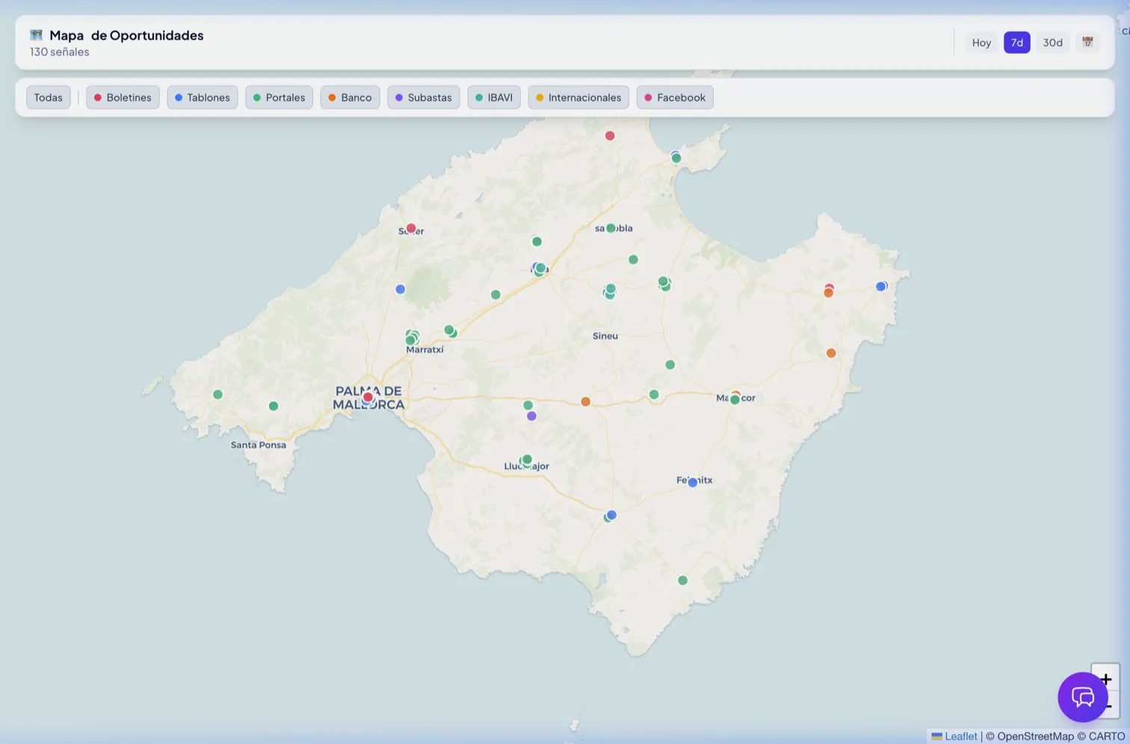The height and width of the screenshot is (744, 1130).
Task: Open the chat widget via purple speech bubbles icon
Action: (1083, 697)
